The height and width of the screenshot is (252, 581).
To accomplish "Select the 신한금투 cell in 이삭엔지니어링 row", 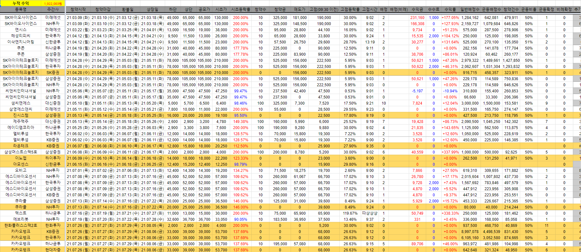I will (x=53, y=42).
